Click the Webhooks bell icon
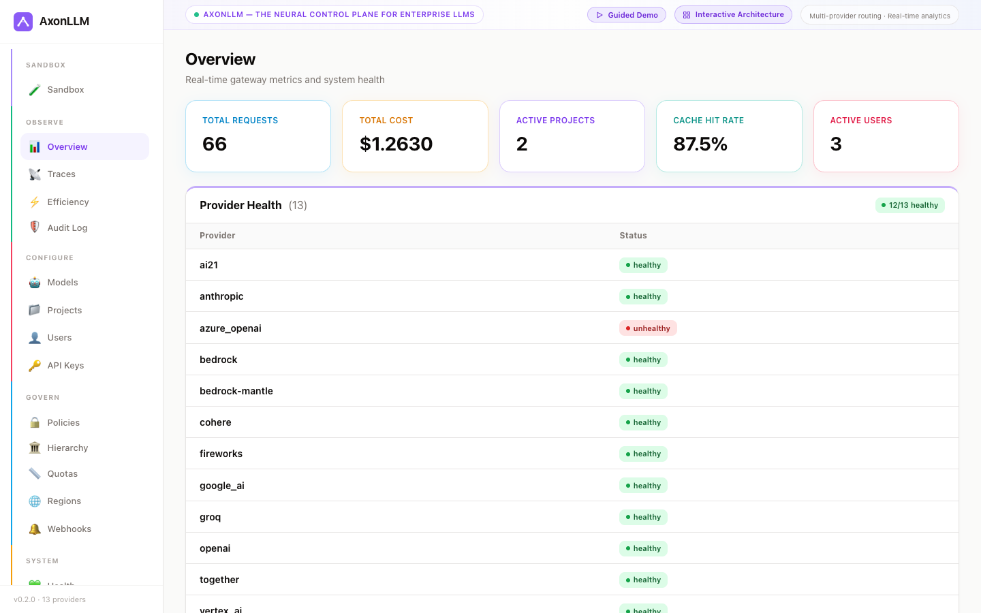 (x=35, y=529)
